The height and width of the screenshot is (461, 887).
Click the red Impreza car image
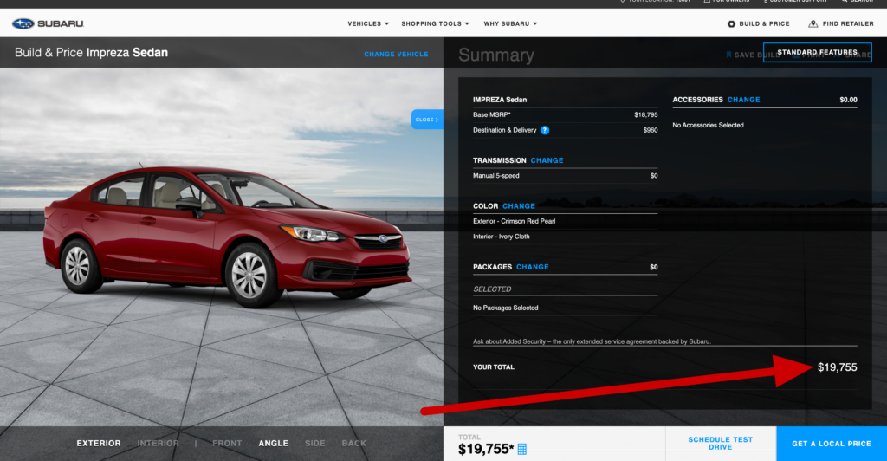[226, 235]
